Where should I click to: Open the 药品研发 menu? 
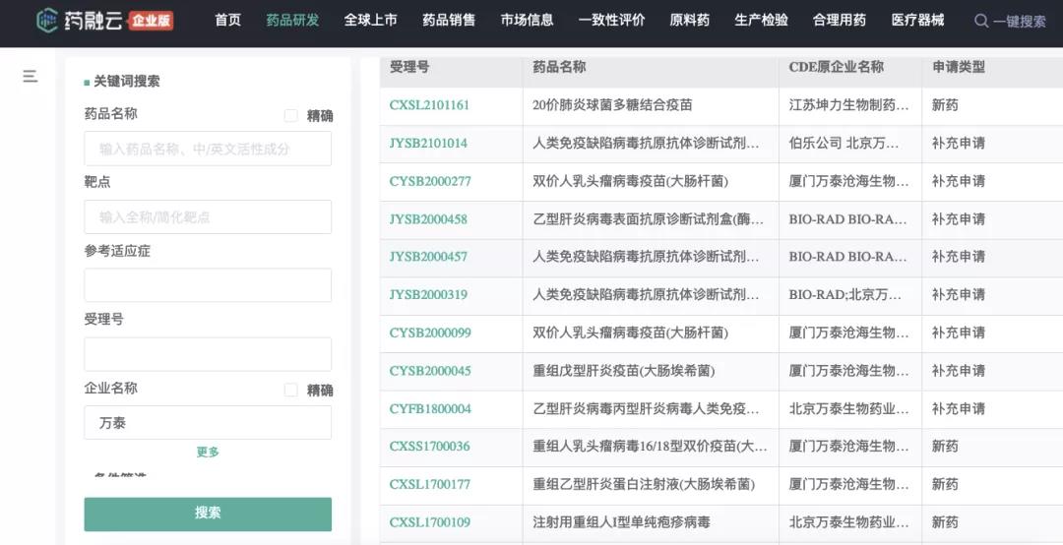(x=292, y=21)
